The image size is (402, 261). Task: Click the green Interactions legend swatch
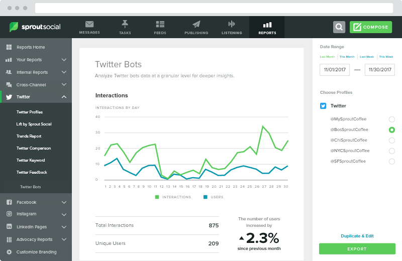[x=157, y=197]
